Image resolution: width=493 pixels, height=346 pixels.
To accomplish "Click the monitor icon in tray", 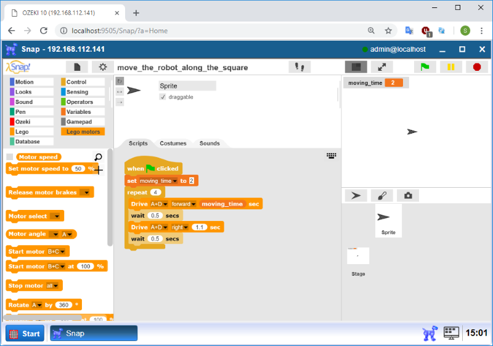I will [x=451, y=333].
